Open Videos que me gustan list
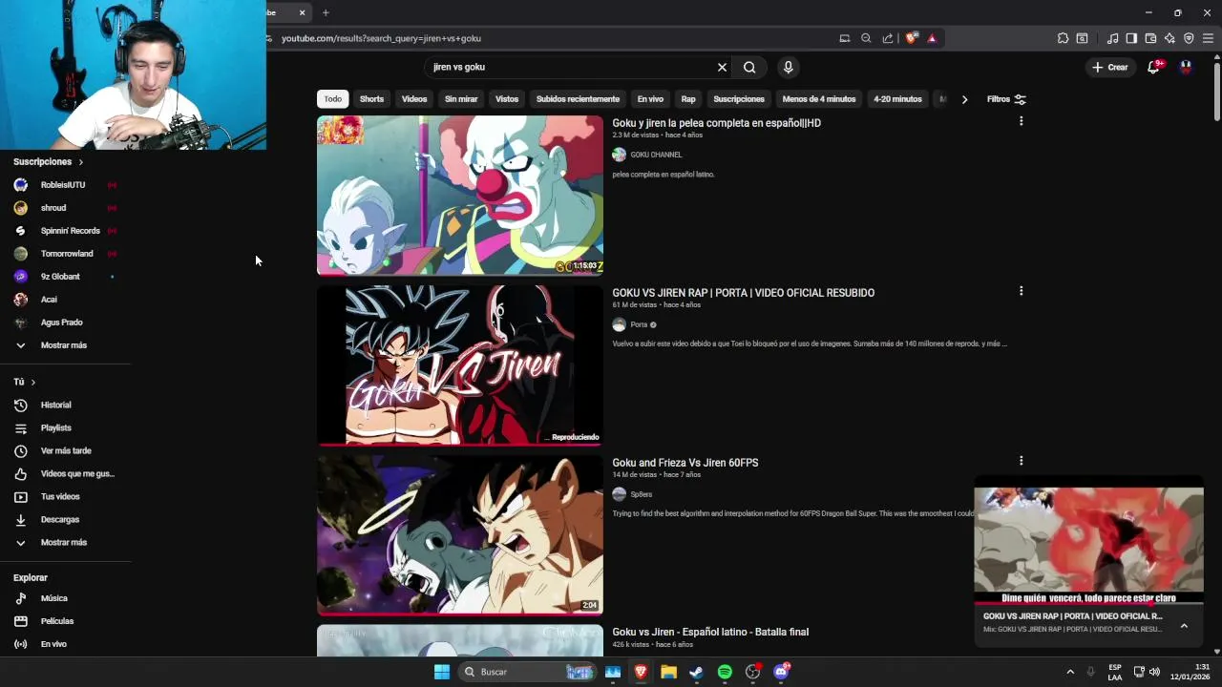The width and height of the screenshot is (1222, 687). coord(66,474)
